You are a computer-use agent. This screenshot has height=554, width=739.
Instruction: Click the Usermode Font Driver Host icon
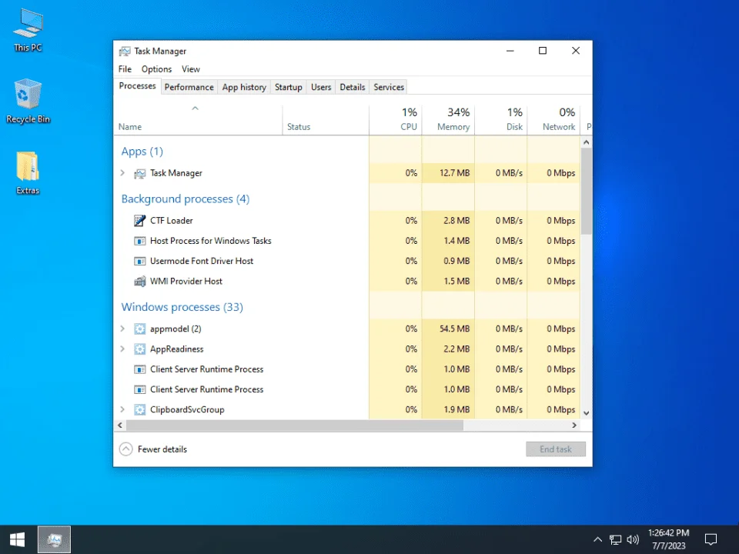pos(139,261)
